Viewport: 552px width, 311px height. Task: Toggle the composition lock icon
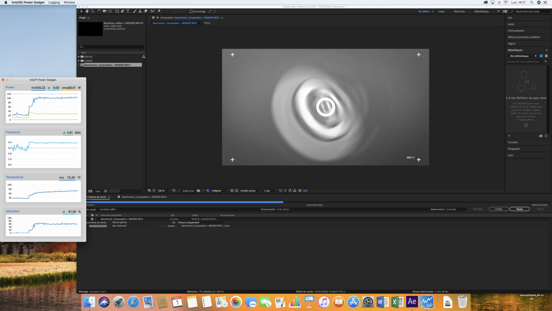coord(158,18)
